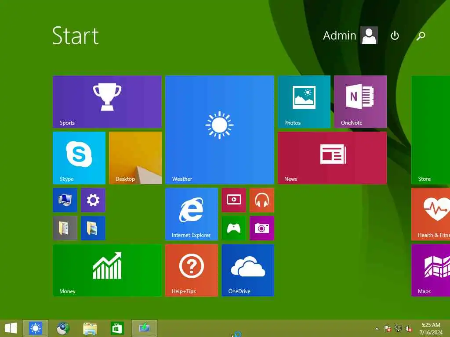This screenshot has height=337, width=450.
Task: Open the Photos tile
Action: click(x=304, y=102)
